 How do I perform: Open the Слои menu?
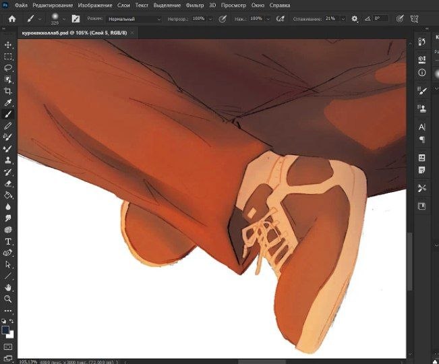click(x=123, y=5)
